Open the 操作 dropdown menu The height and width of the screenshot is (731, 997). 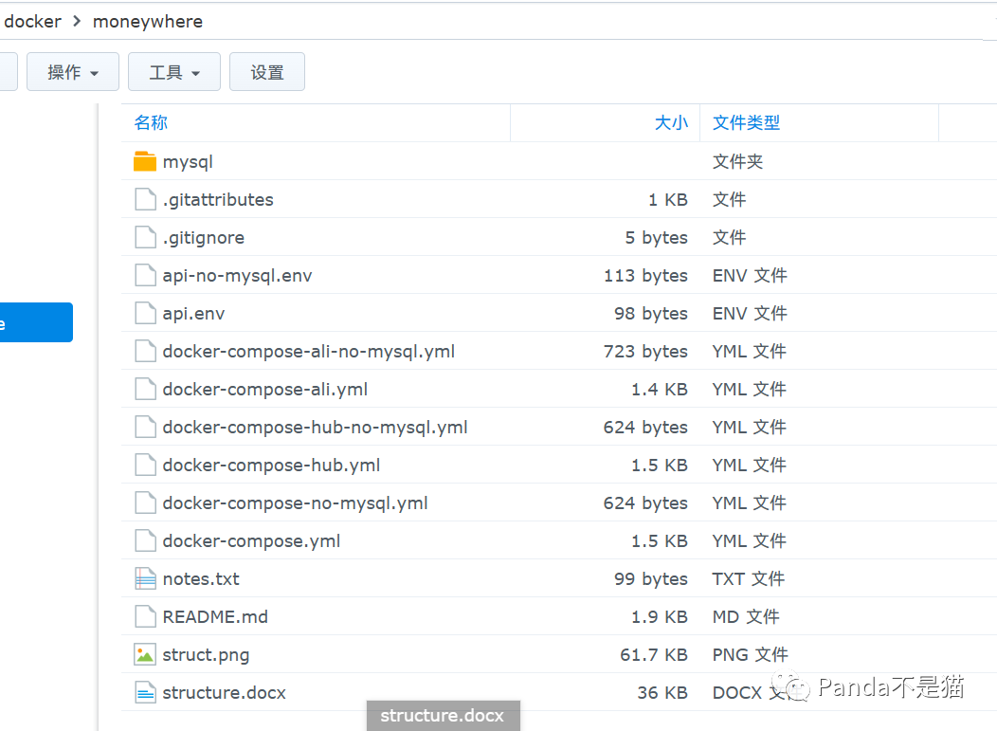coord(72,72)
